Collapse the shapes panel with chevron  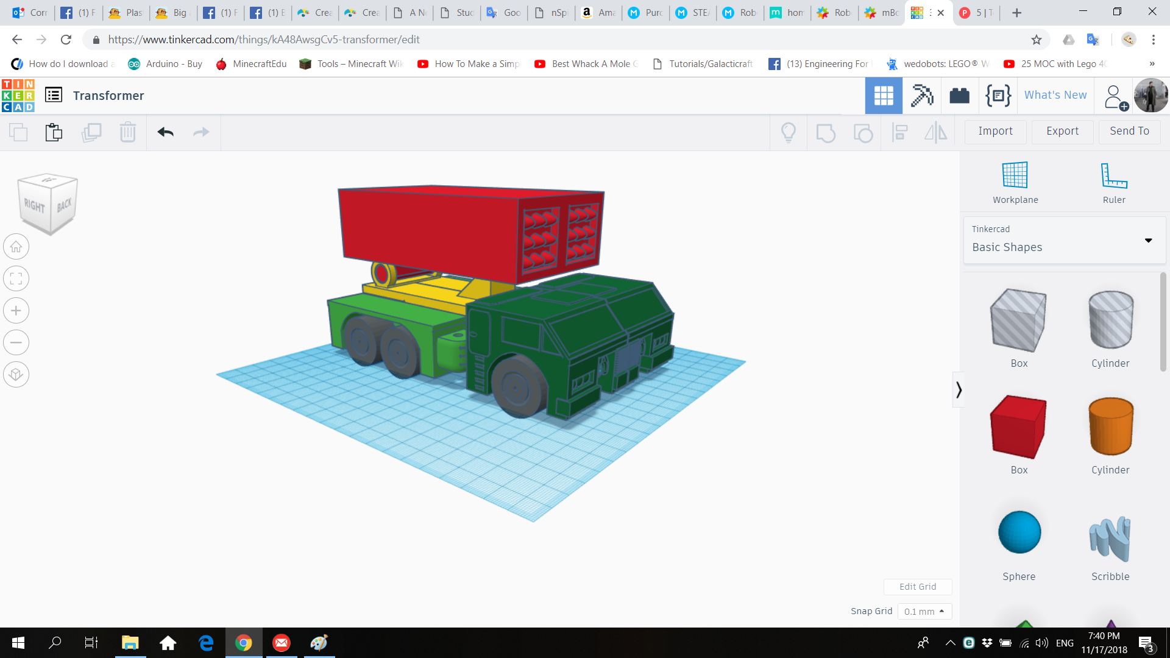[959, 389]
